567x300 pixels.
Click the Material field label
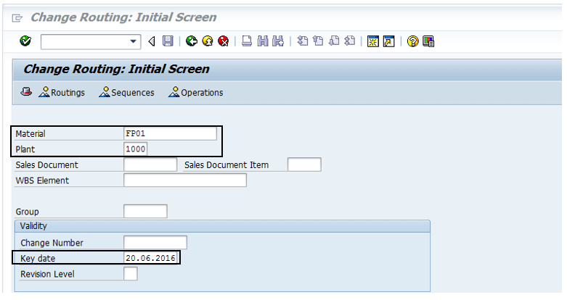point(30,134)
